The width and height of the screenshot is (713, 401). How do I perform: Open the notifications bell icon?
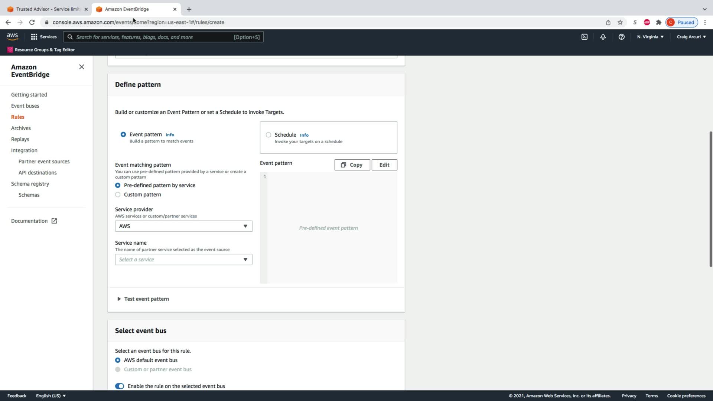coord(603,37)
